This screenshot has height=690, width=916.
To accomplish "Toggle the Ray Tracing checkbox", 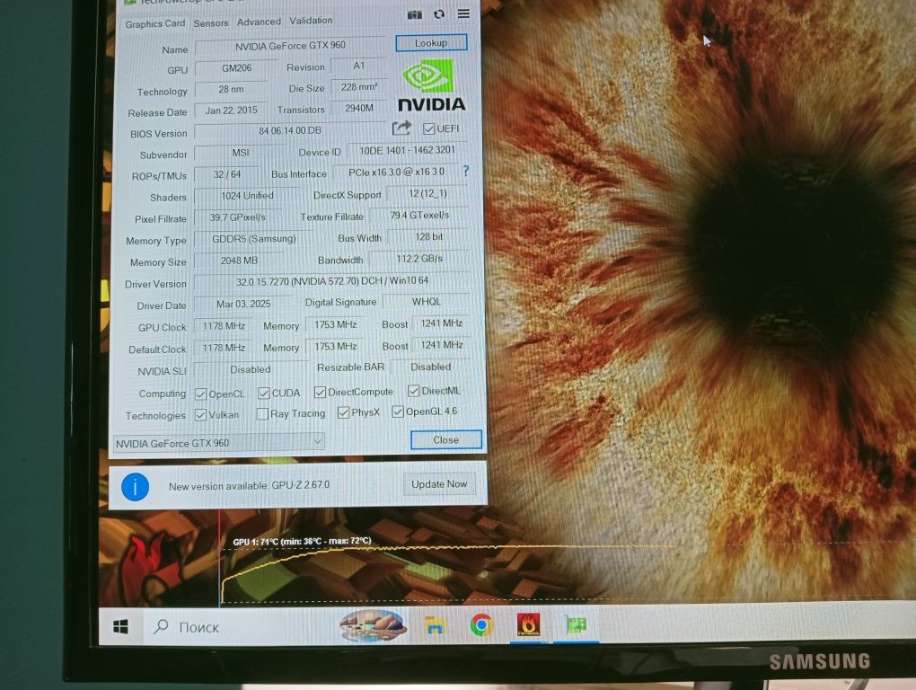I will click(x=262, y=414).
